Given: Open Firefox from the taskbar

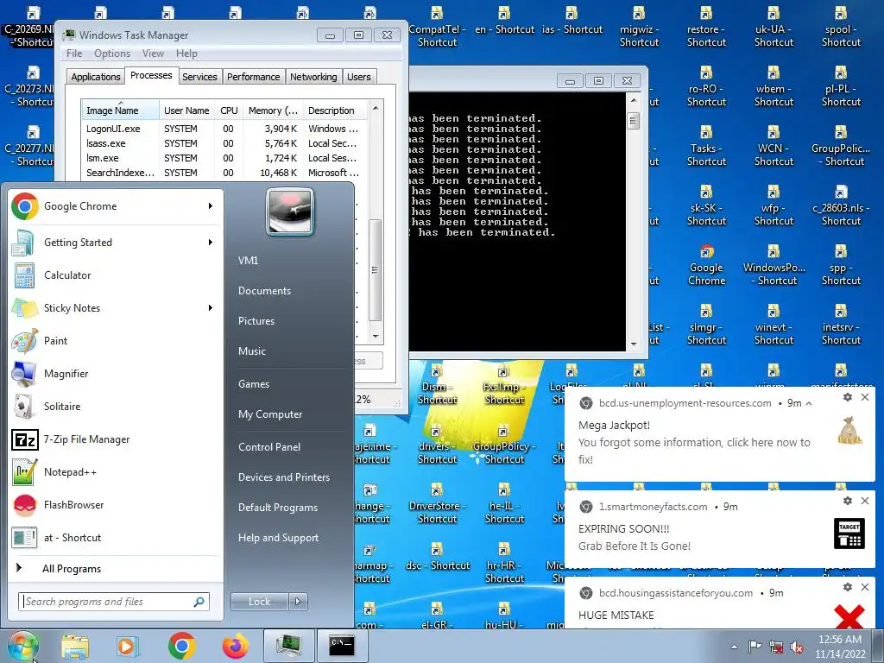Looking at the screenshot, I should 235,646.
